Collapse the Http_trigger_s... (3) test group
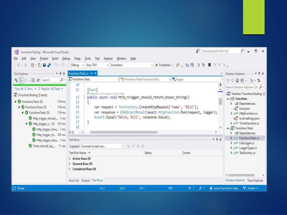This screenshot has height=215, width=287. pos(26,124)
